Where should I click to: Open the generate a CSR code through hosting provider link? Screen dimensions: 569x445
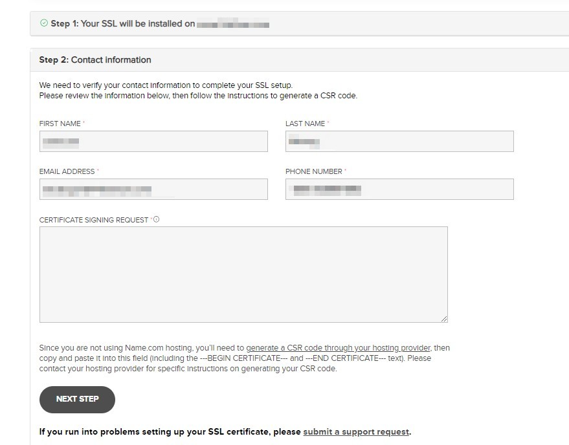(338, 348)
